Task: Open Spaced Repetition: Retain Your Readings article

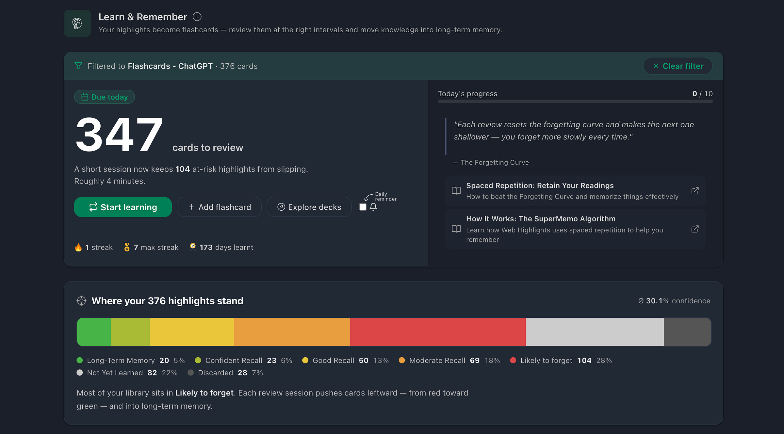Action: (x=575, y=191)
